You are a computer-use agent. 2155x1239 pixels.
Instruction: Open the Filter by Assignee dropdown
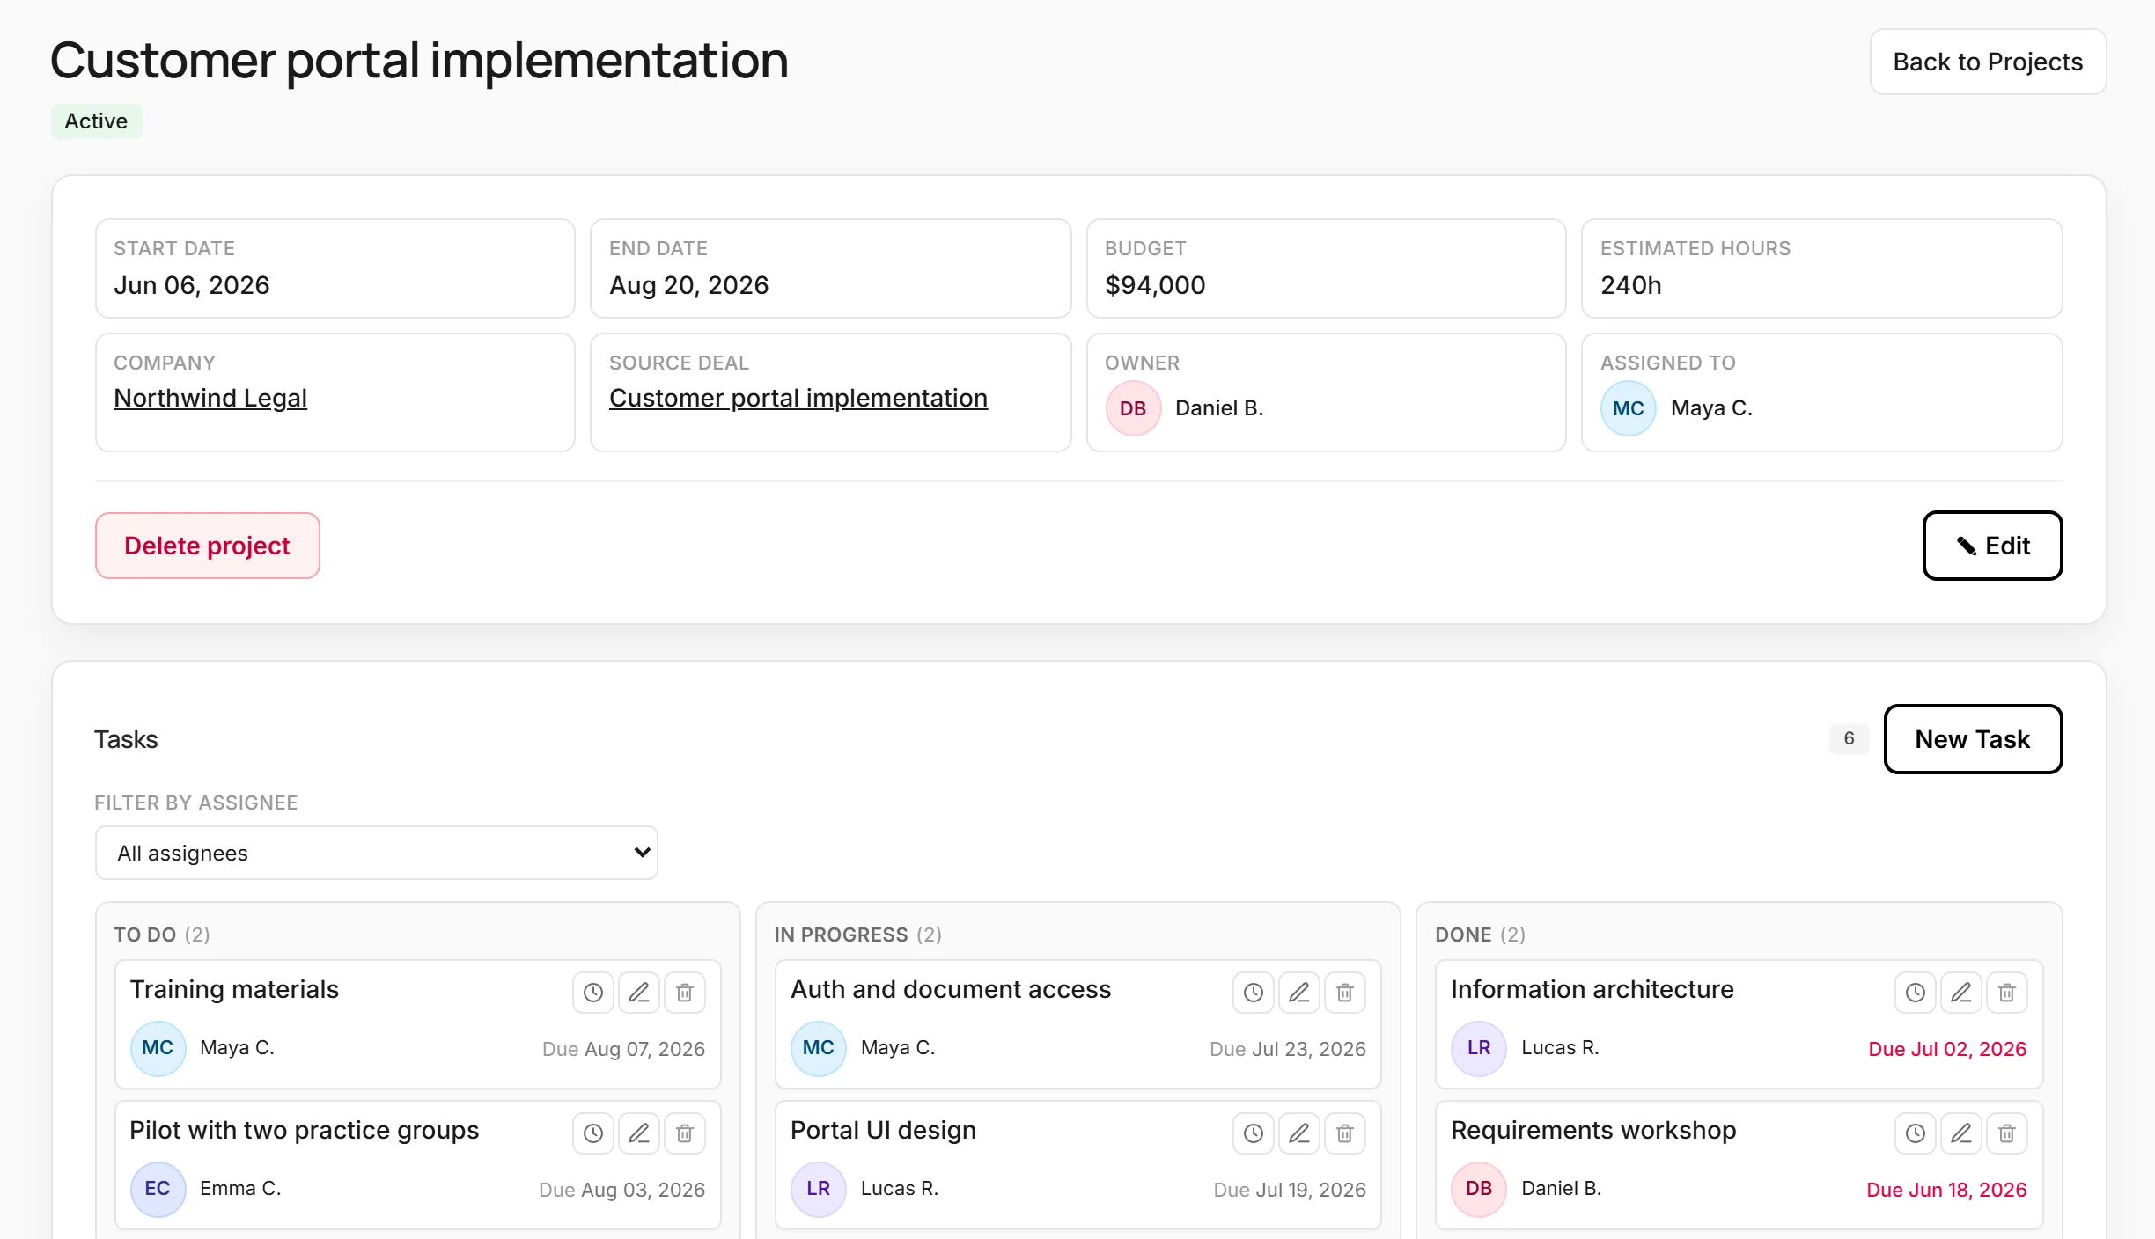pos(377,853)
